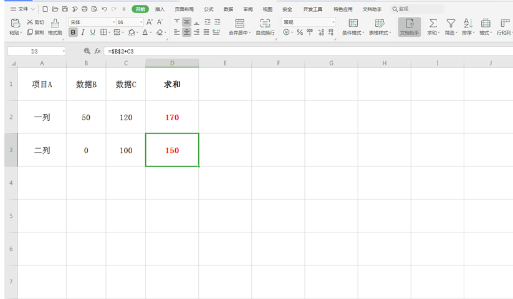Image resolution: width=513 pixels, height=299 pixels.
Task: Redo the last undone action
Action: 114,9
